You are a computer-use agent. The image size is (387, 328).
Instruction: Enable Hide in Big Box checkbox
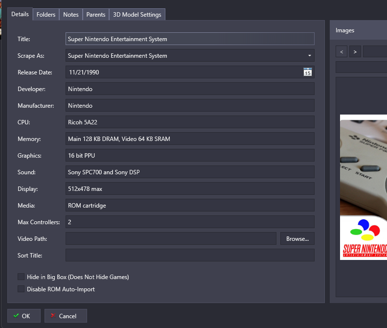pos(21,277)
